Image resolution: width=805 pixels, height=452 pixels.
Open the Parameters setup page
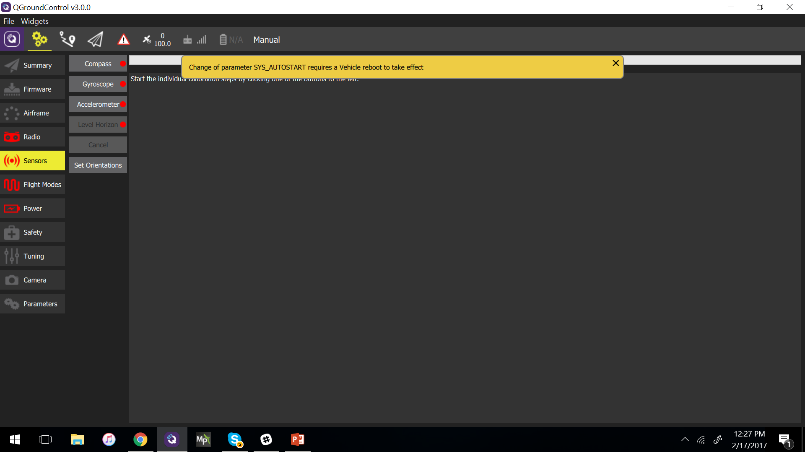coord(33,304)
